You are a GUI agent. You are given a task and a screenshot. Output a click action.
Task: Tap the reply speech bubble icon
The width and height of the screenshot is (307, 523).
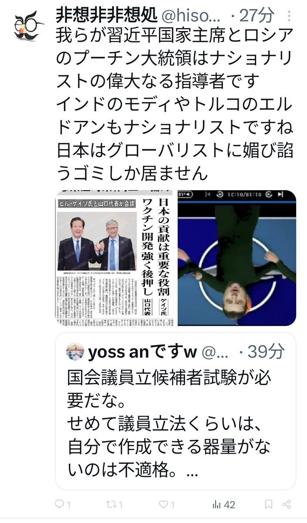(x=59, y=504)
